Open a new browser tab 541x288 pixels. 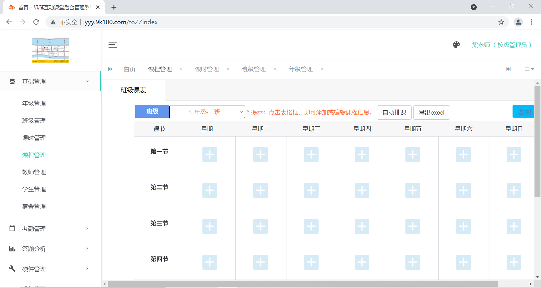coord(114,7)
